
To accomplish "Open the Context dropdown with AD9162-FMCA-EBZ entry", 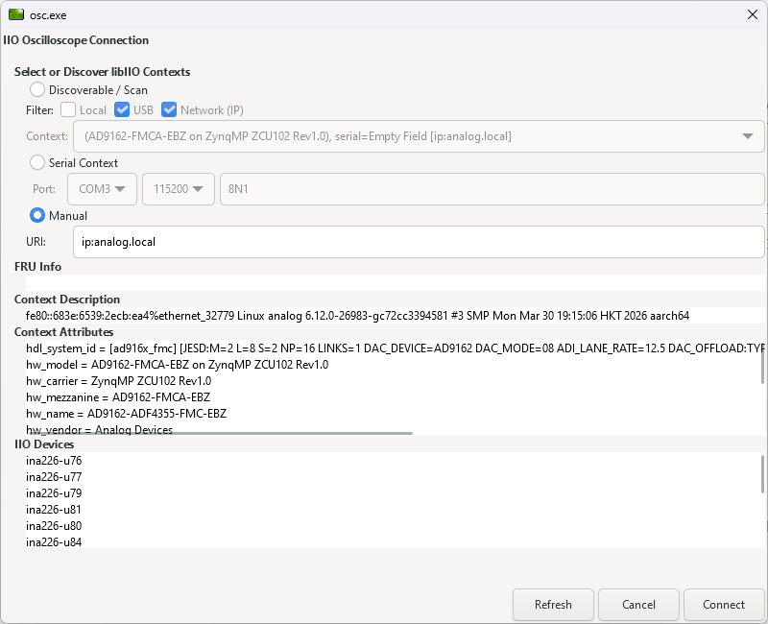I will coord(419,136).
